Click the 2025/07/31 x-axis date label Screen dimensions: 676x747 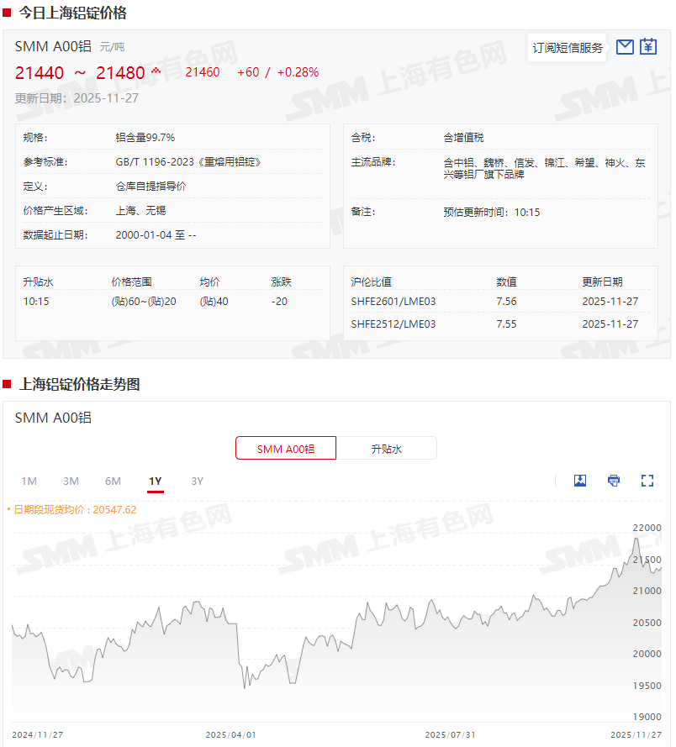[x=450, y=734]
